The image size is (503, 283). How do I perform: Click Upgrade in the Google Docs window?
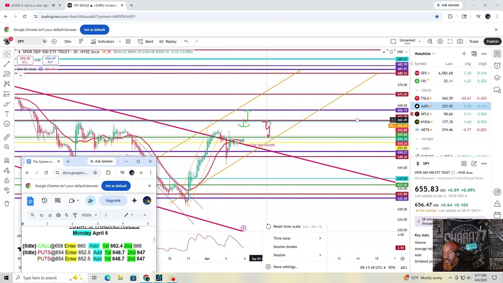(x=113, y=200)
